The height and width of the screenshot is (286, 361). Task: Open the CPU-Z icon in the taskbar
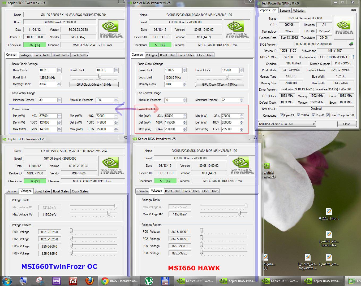click(56, 281)
